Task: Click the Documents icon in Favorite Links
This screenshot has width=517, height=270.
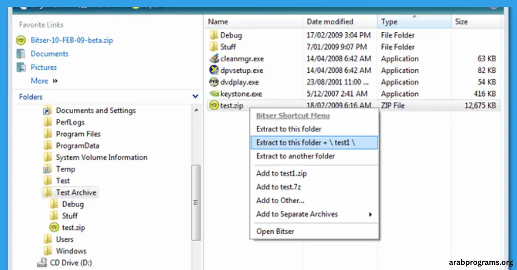Action: click(21, 54)
